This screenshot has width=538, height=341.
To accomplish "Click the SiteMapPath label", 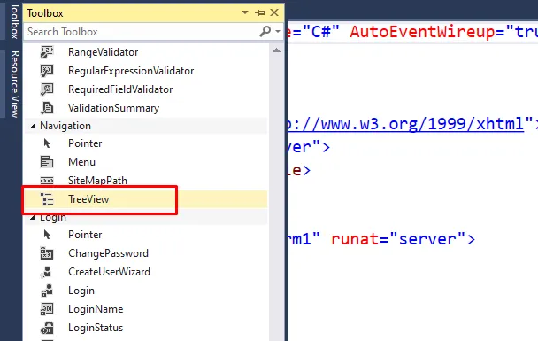I will tap(97, 181).
